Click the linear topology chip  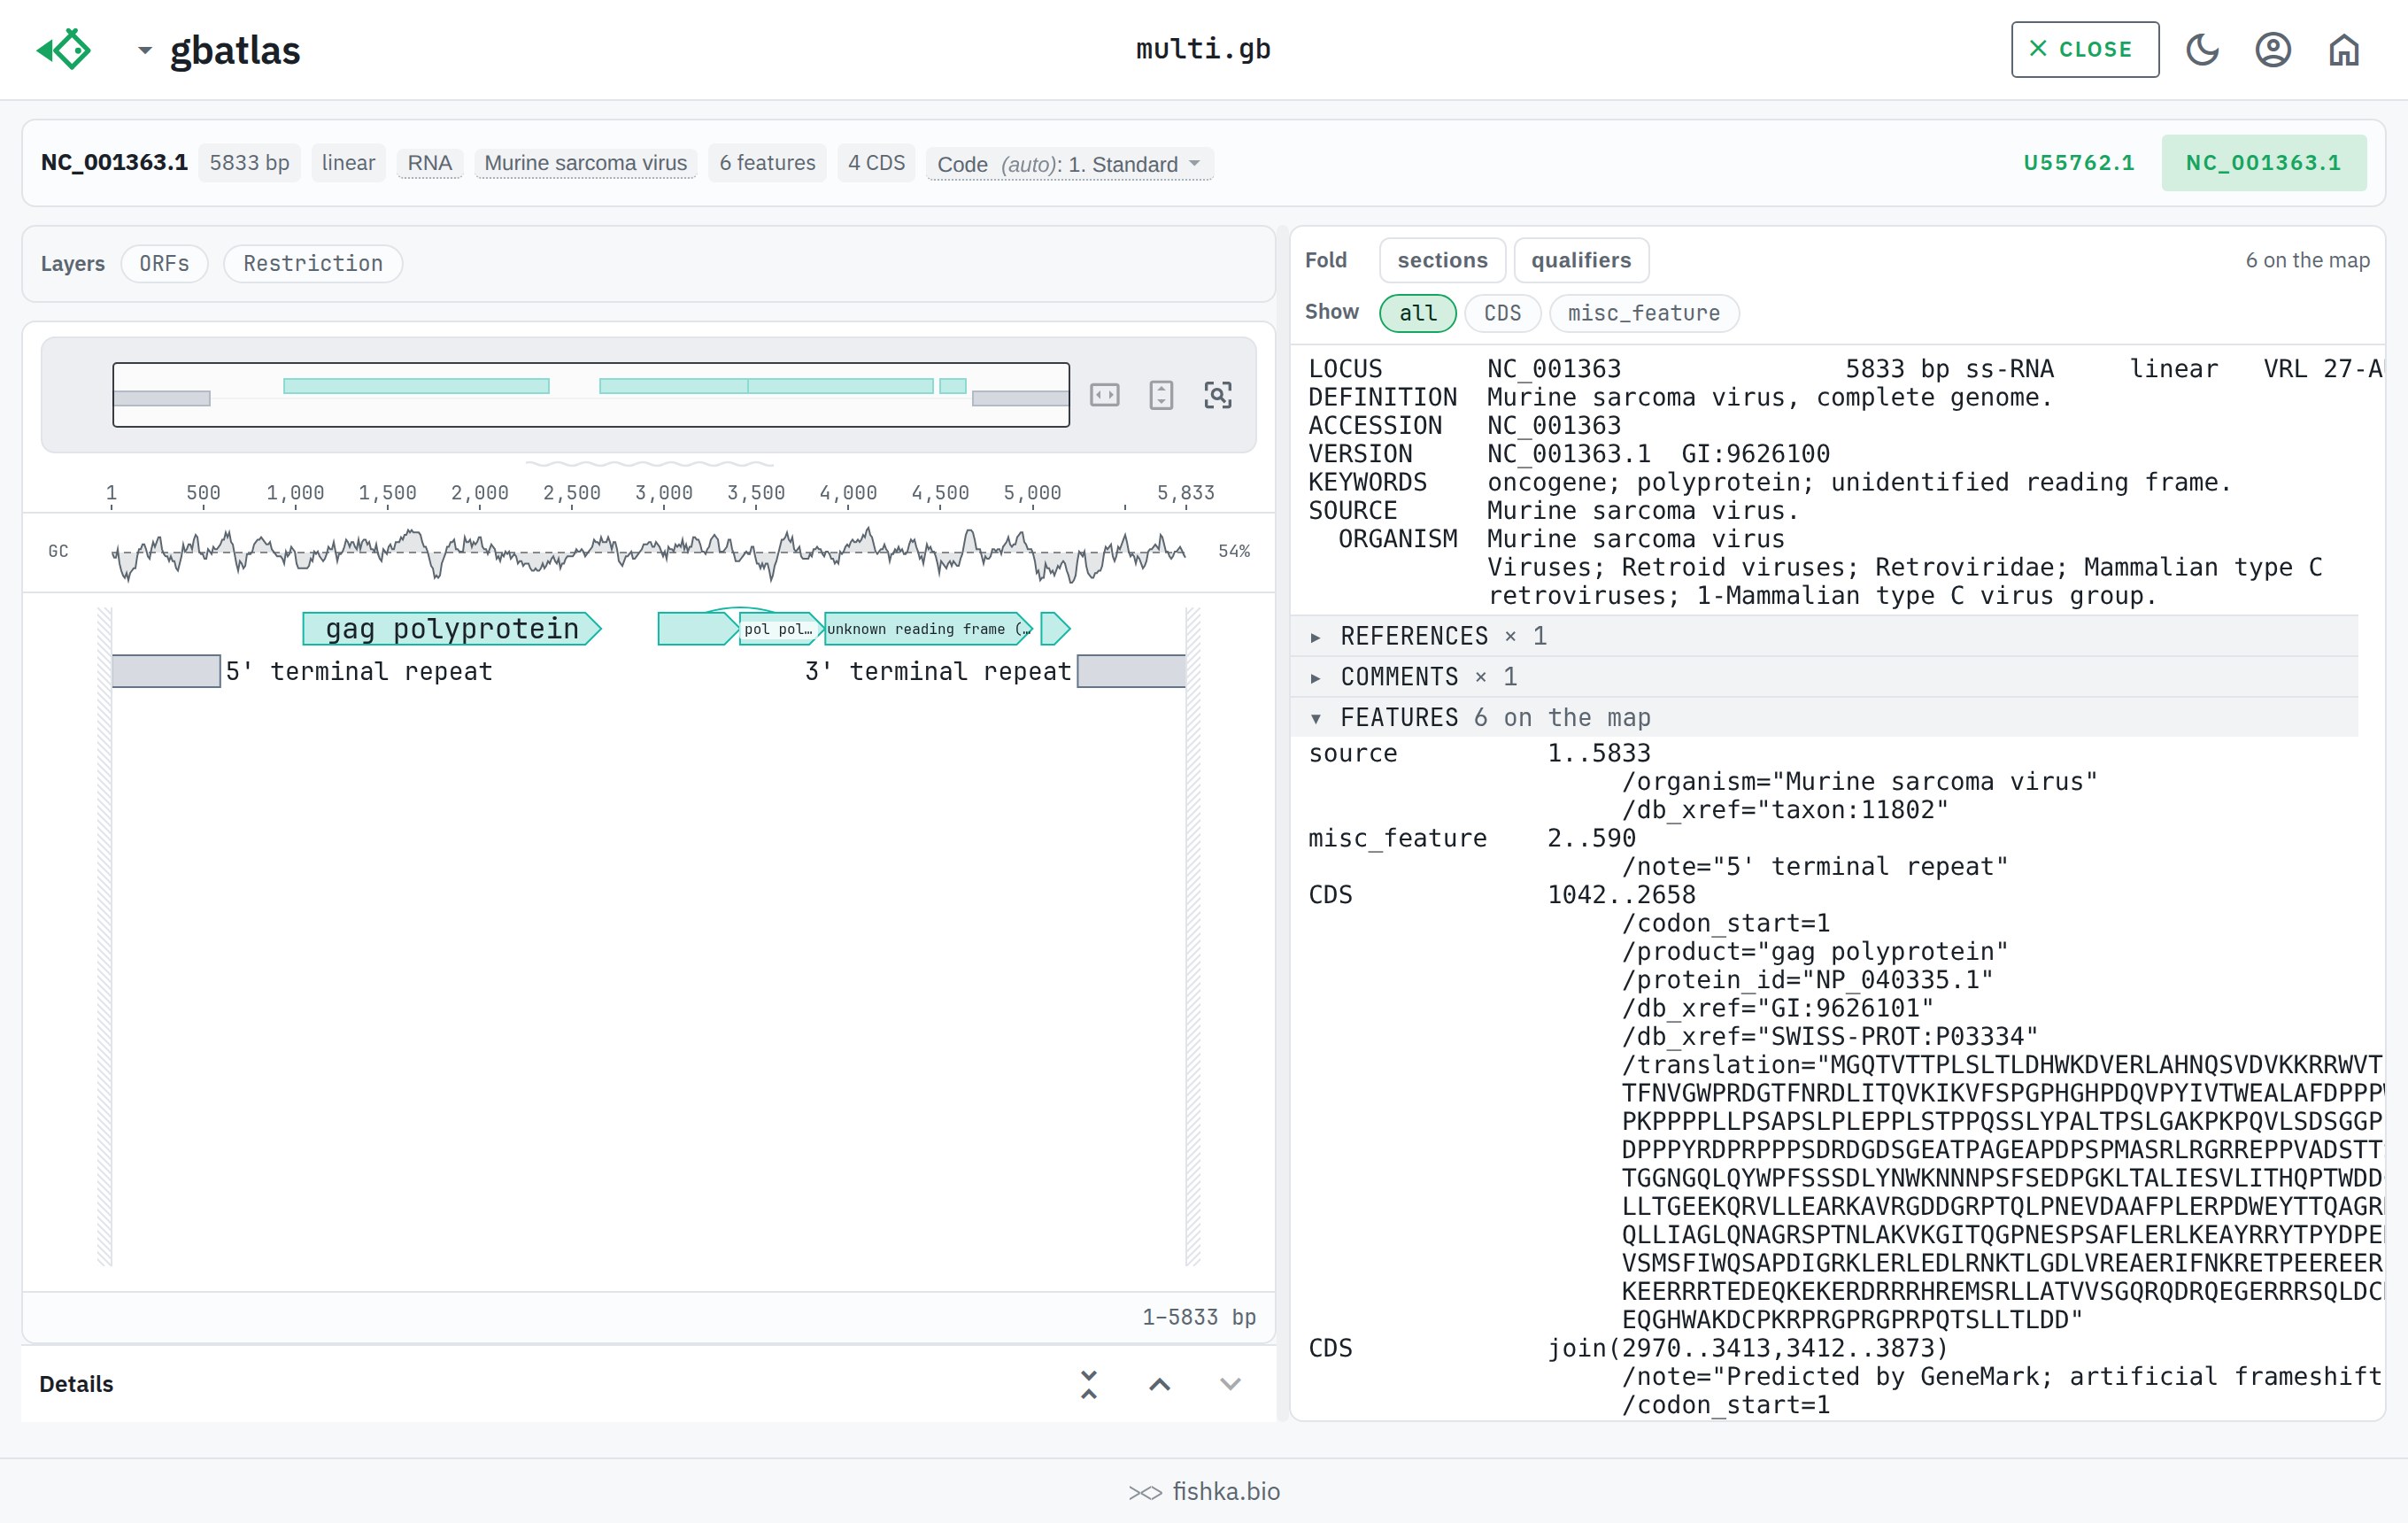pyautogui.click(x=348, y=163)
